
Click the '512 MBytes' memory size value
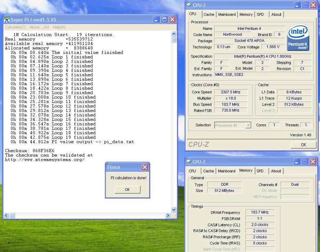tap(224, 191)
